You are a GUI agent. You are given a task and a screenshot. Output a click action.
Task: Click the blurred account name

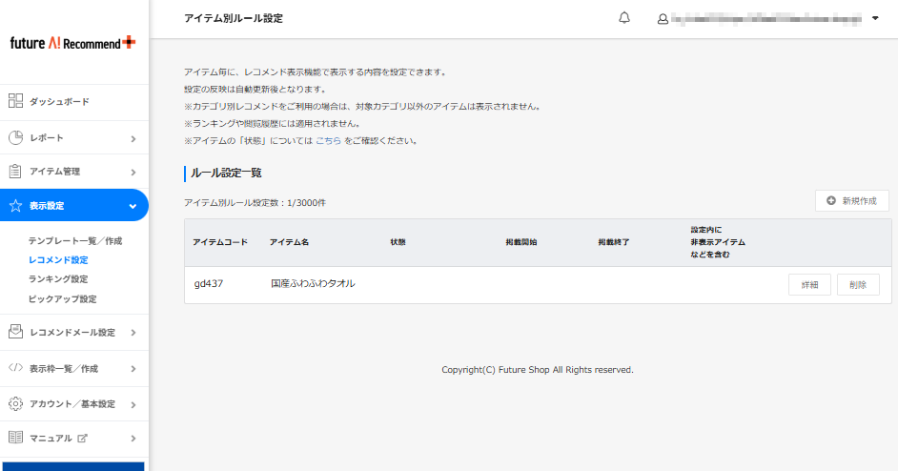(x=766, y=19)
